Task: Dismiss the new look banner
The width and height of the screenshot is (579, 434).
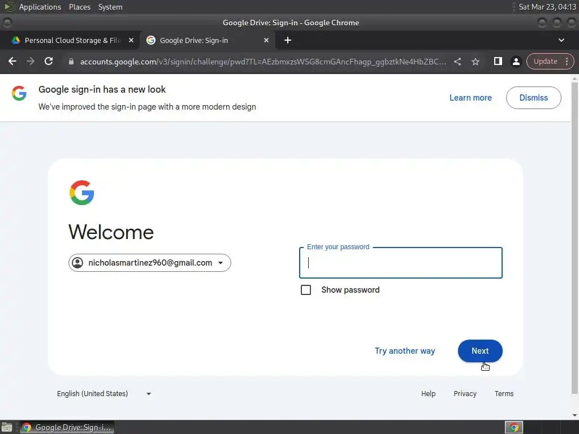Action: tap(534, 98)
